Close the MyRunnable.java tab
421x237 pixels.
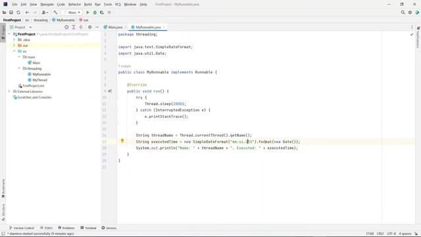coord(164,27)
